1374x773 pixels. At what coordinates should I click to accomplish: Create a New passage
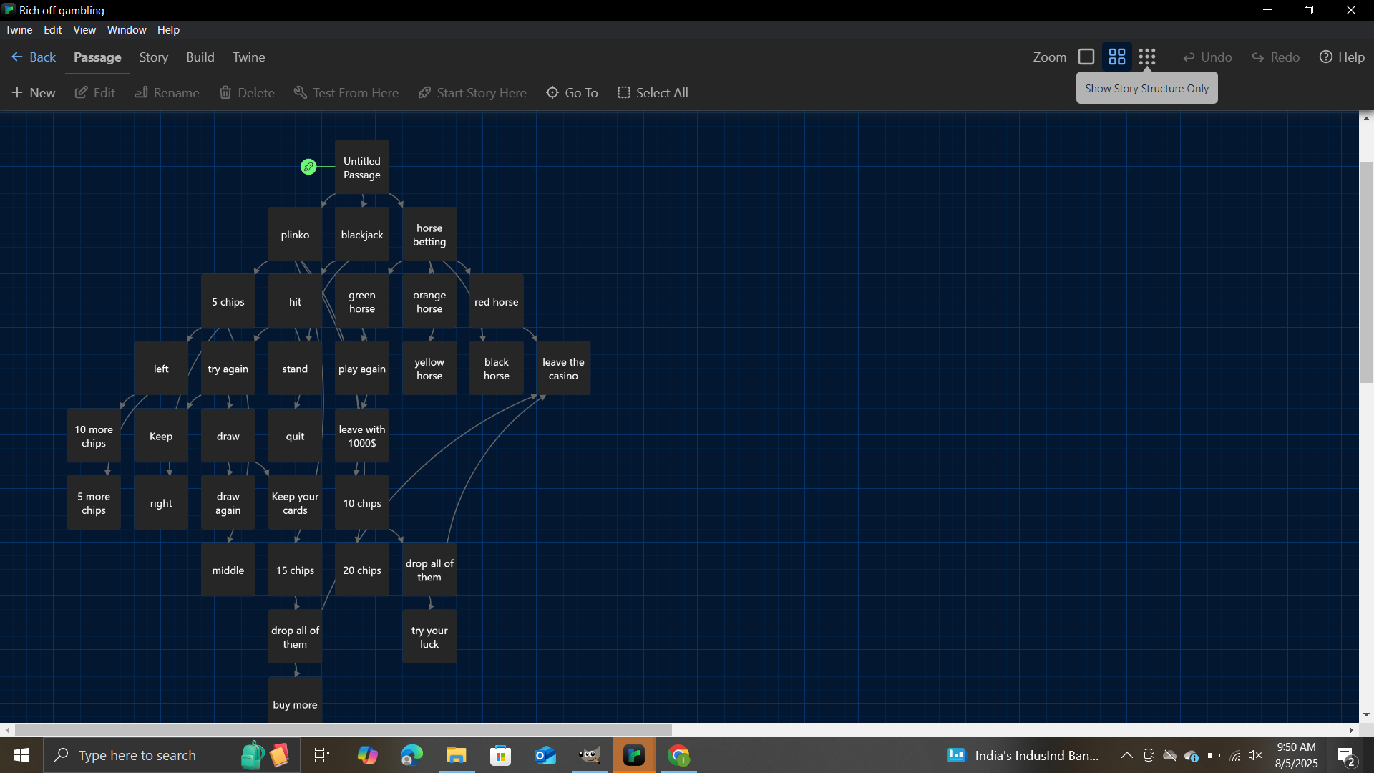coord(33,92)
